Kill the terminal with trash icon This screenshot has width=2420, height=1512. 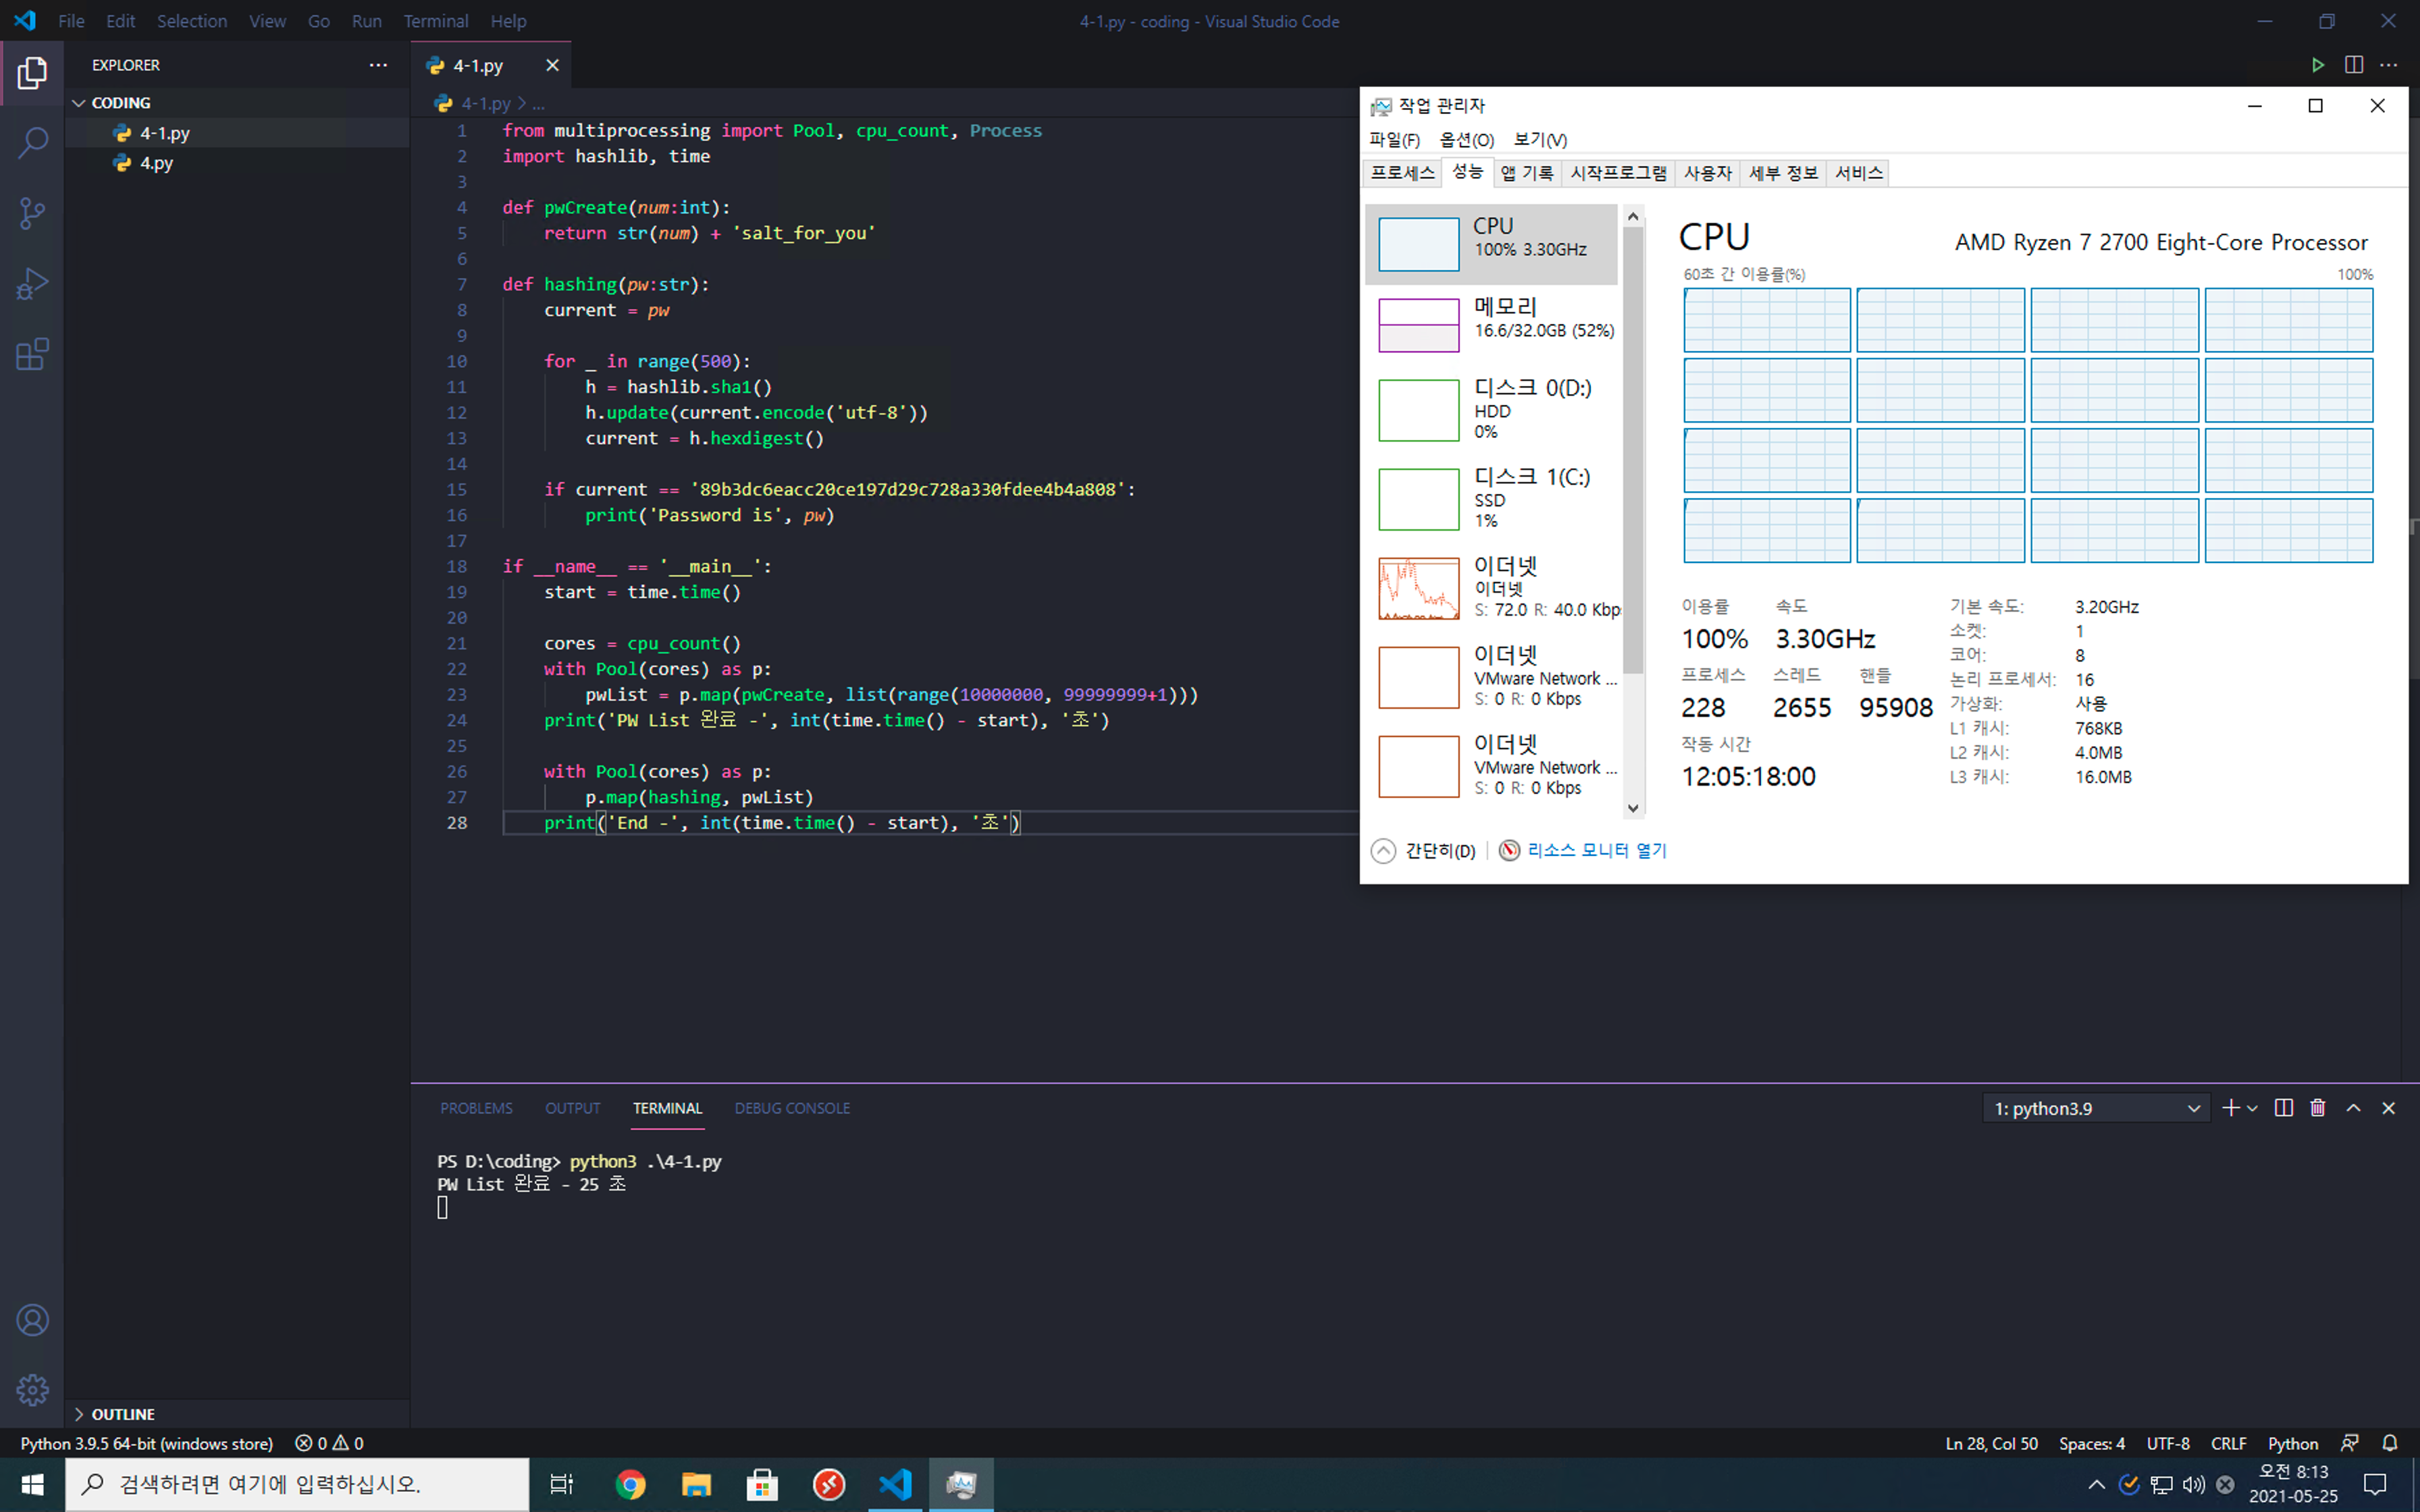click(2318, 1108)
